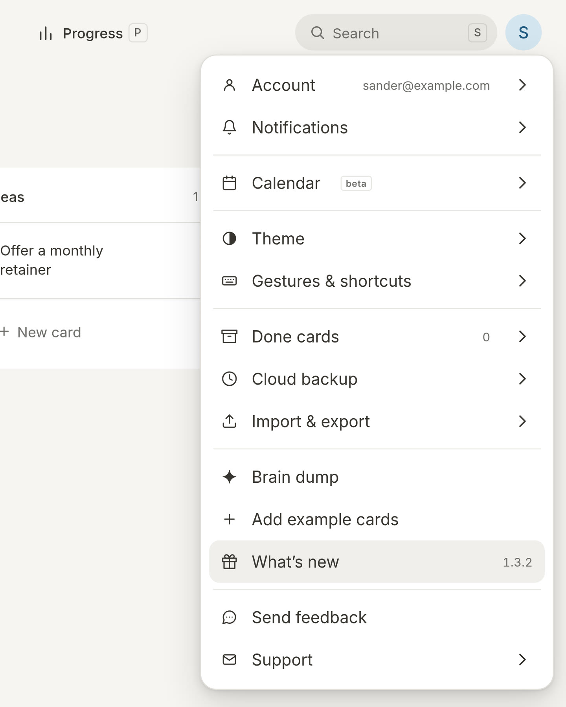This screenshot has height=707, width=566.
Task: Choose Brain dump from menu
Action: coord(377,477)
